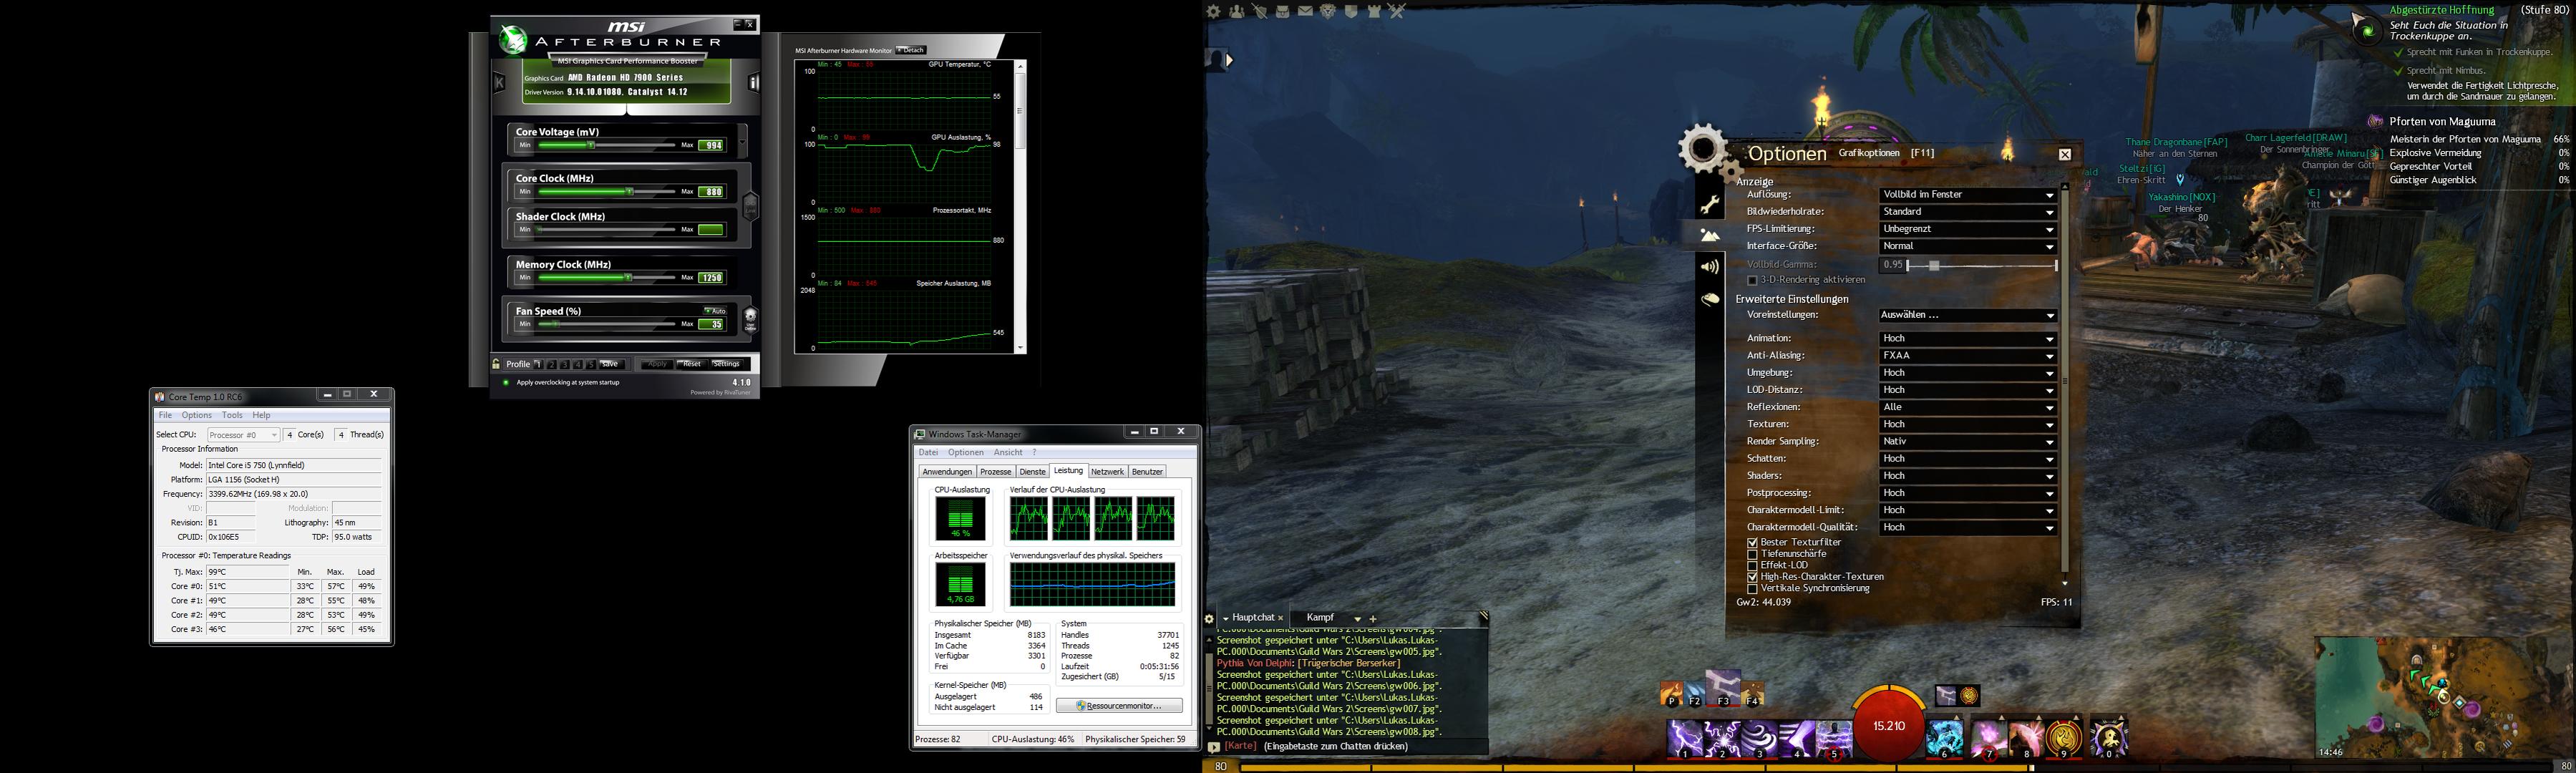Open the World vs World castle icon
Image resolution: width=2576 pixels, height=773 pixels.
click(x=1374, y=11)
